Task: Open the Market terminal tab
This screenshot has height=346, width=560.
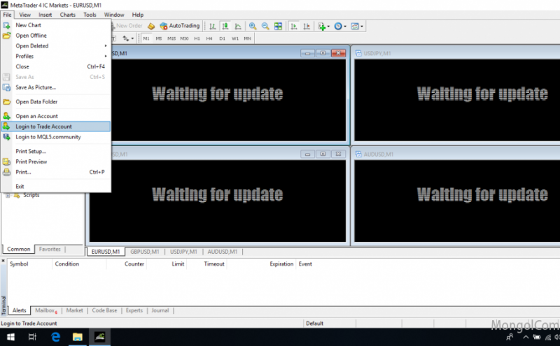Action: click(74, 310)
